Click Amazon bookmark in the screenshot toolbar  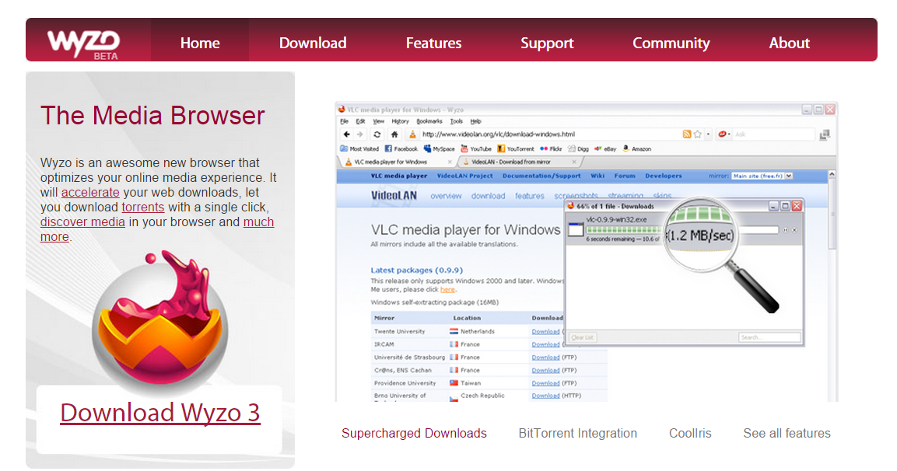[x=636, y=148]
